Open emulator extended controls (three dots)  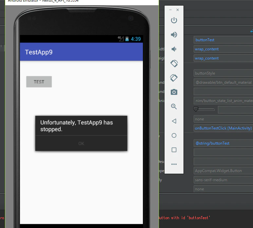coord(174,164)
